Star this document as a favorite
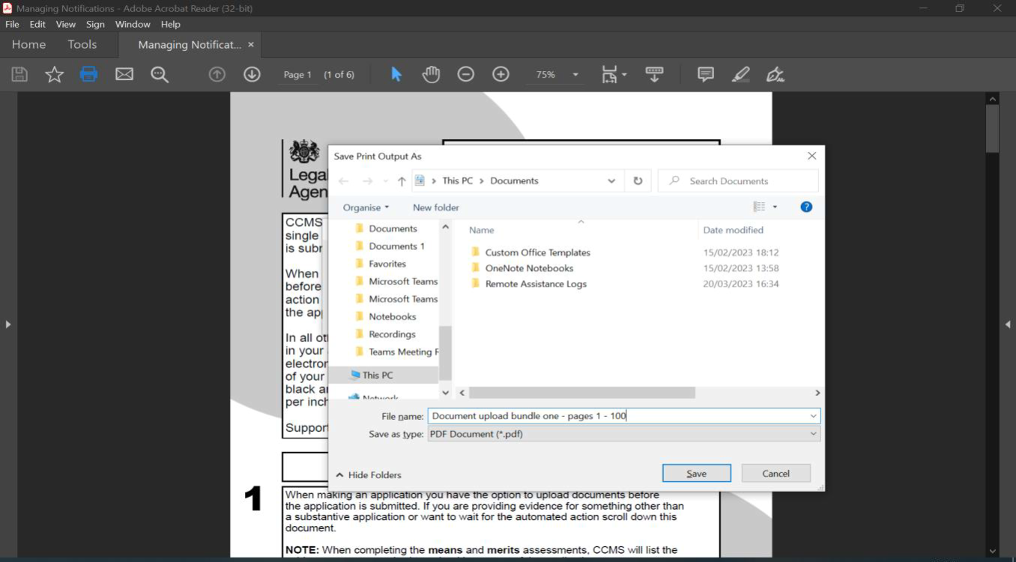Image resolution: width=1016 pixels, height=562 pixels. click(54, 74)
